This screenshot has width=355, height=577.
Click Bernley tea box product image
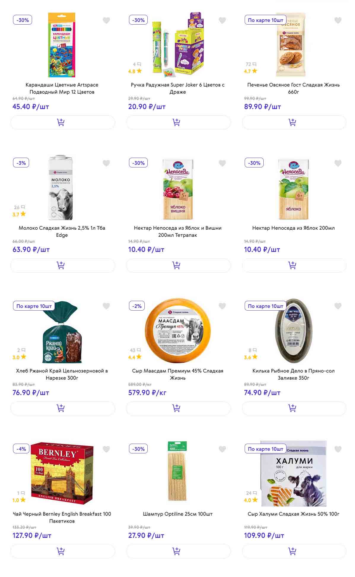(x=62, y=473)
